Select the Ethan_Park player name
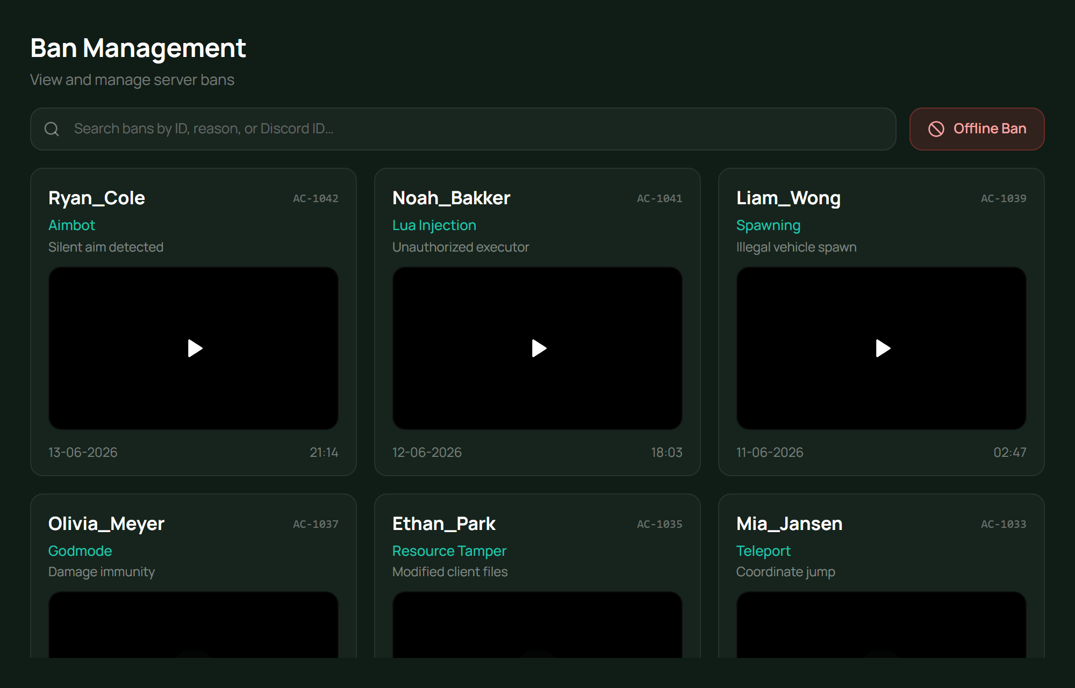 tap(444, 524)
